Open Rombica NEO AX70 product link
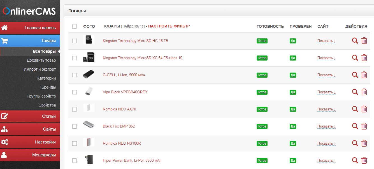Image resolution: width=374 pixels, height=169 pixels. (x=119, y=109)
